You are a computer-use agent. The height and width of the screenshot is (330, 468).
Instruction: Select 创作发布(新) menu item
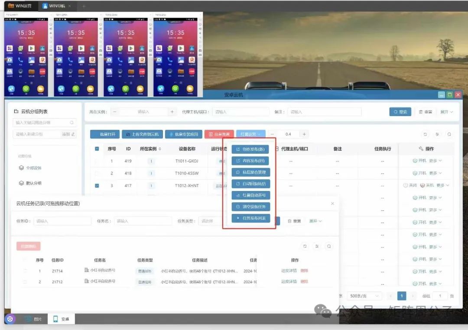pyautogui.click(x=250, y=149)
